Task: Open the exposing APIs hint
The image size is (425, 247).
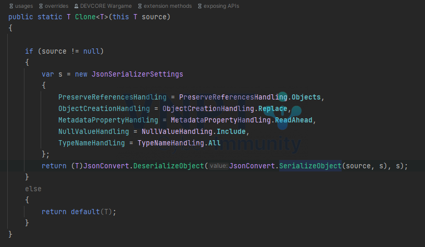Action: click(x=222, y=6)
